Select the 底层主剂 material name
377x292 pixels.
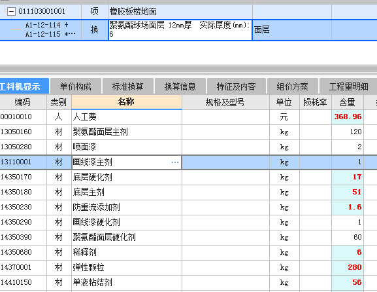point(127,192)
